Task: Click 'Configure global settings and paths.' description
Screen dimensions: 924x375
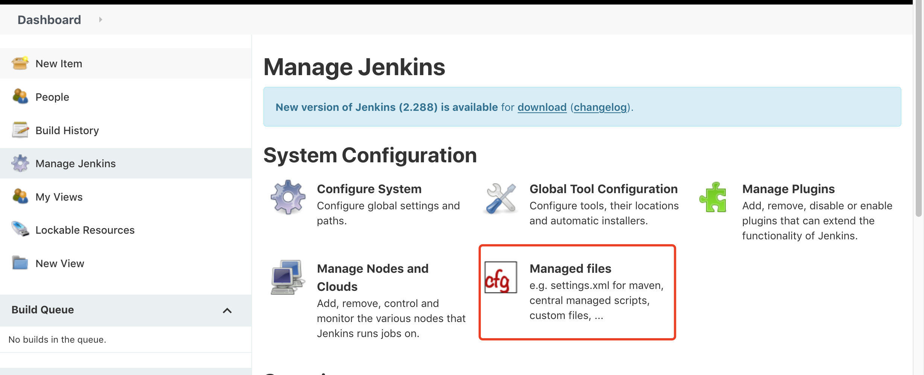Action: (388, 213)
